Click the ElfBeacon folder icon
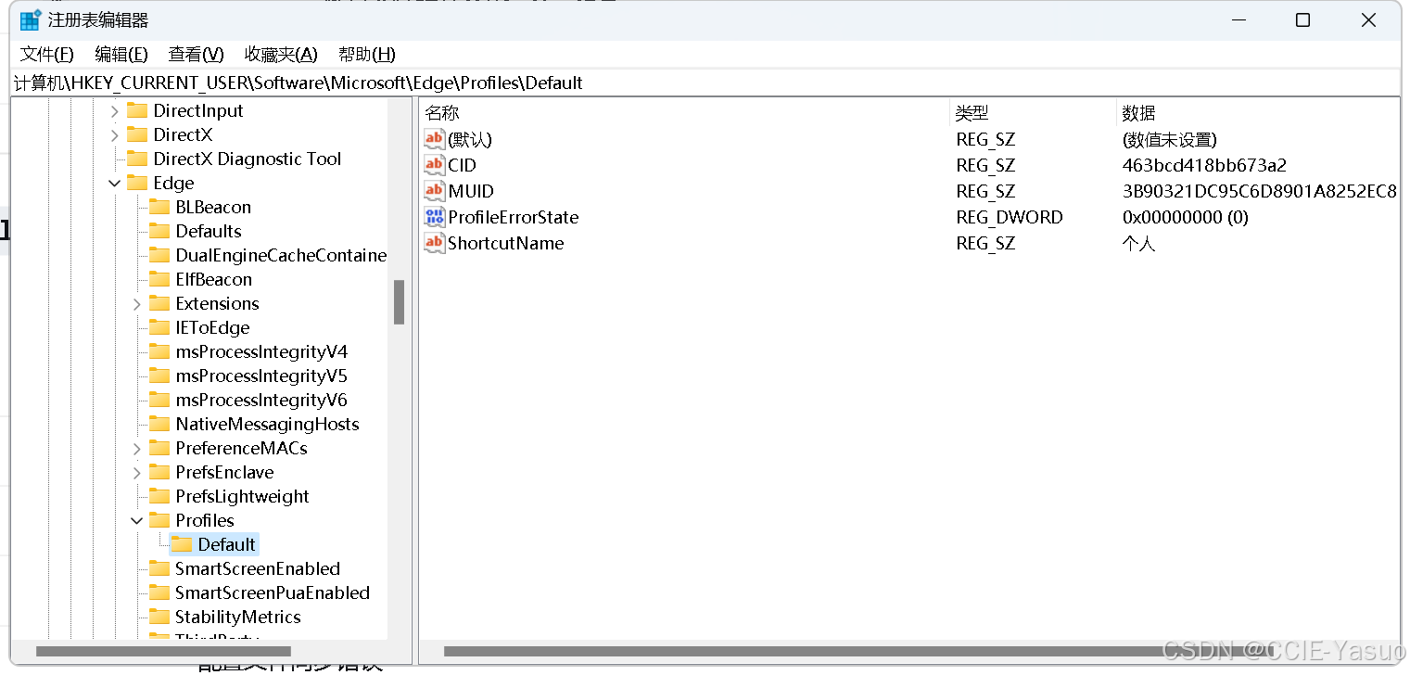Viewport: 1410px width, 675px height. point(159,279)
